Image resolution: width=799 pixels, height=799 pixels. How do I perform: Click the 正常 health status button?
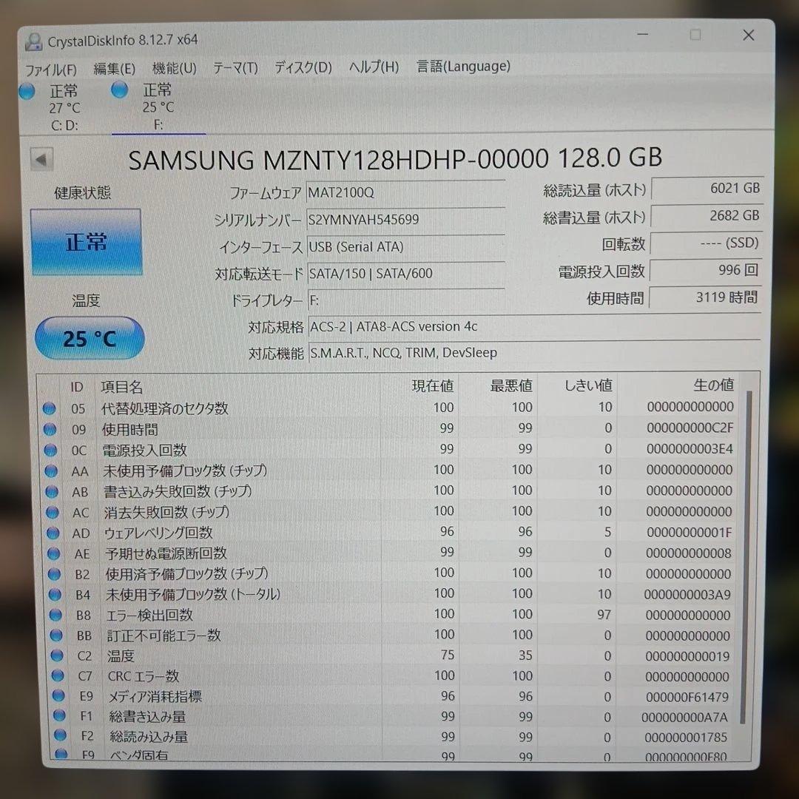click(86, 241)
